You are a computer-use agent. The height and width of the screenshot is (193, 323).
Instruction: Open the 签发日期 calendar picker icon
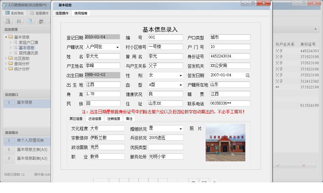pos(247,75)
